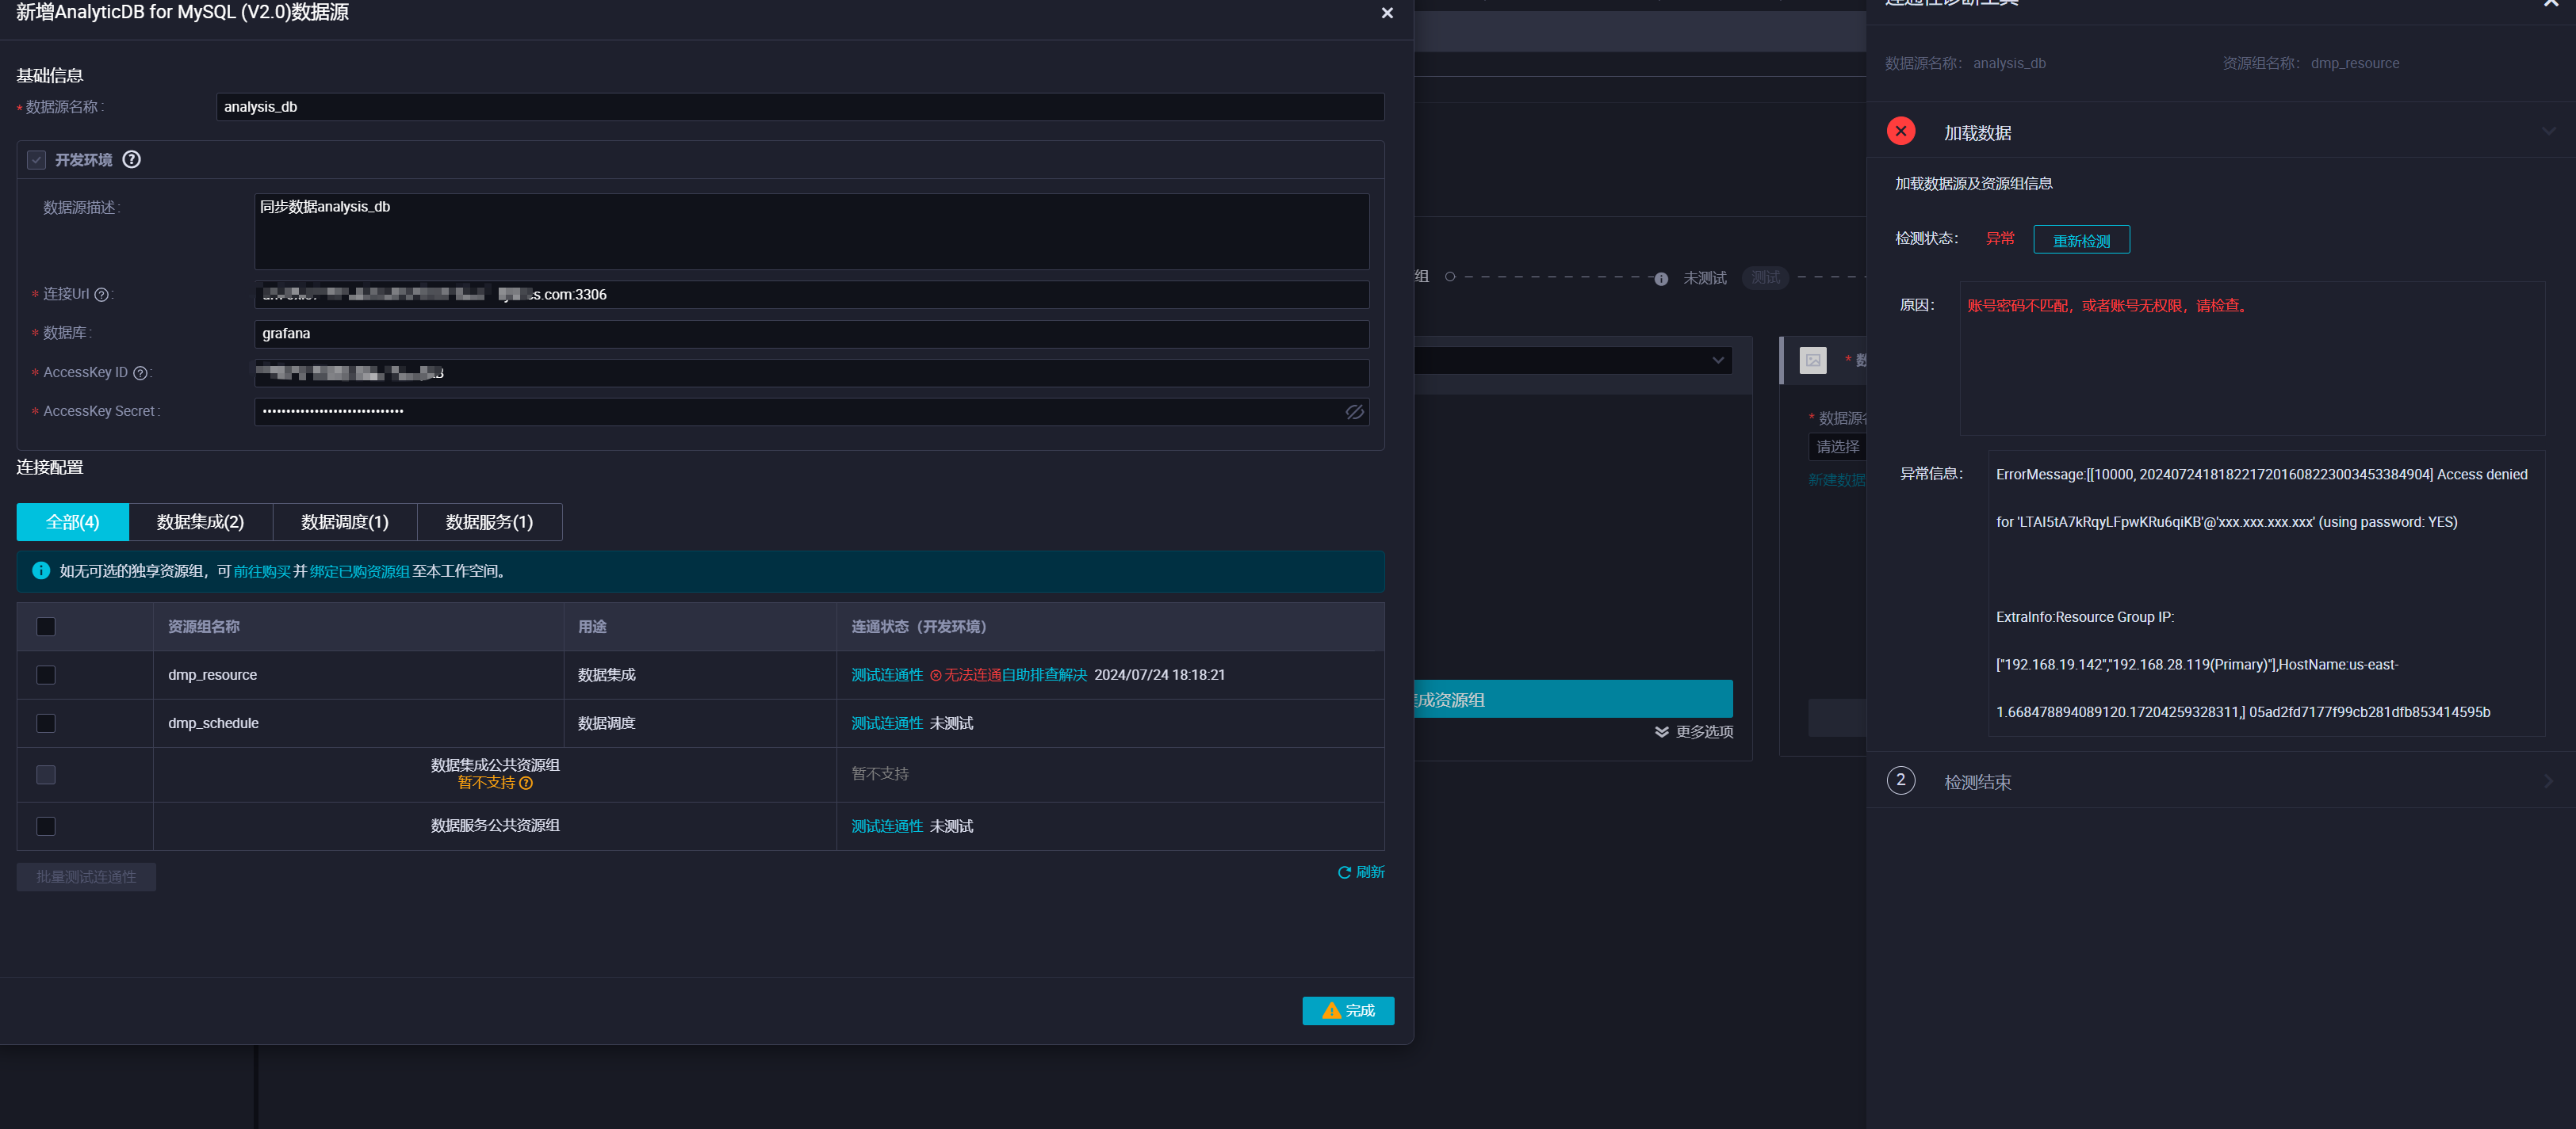Click the 新建数据 link in background panel

click(1836, 481)
